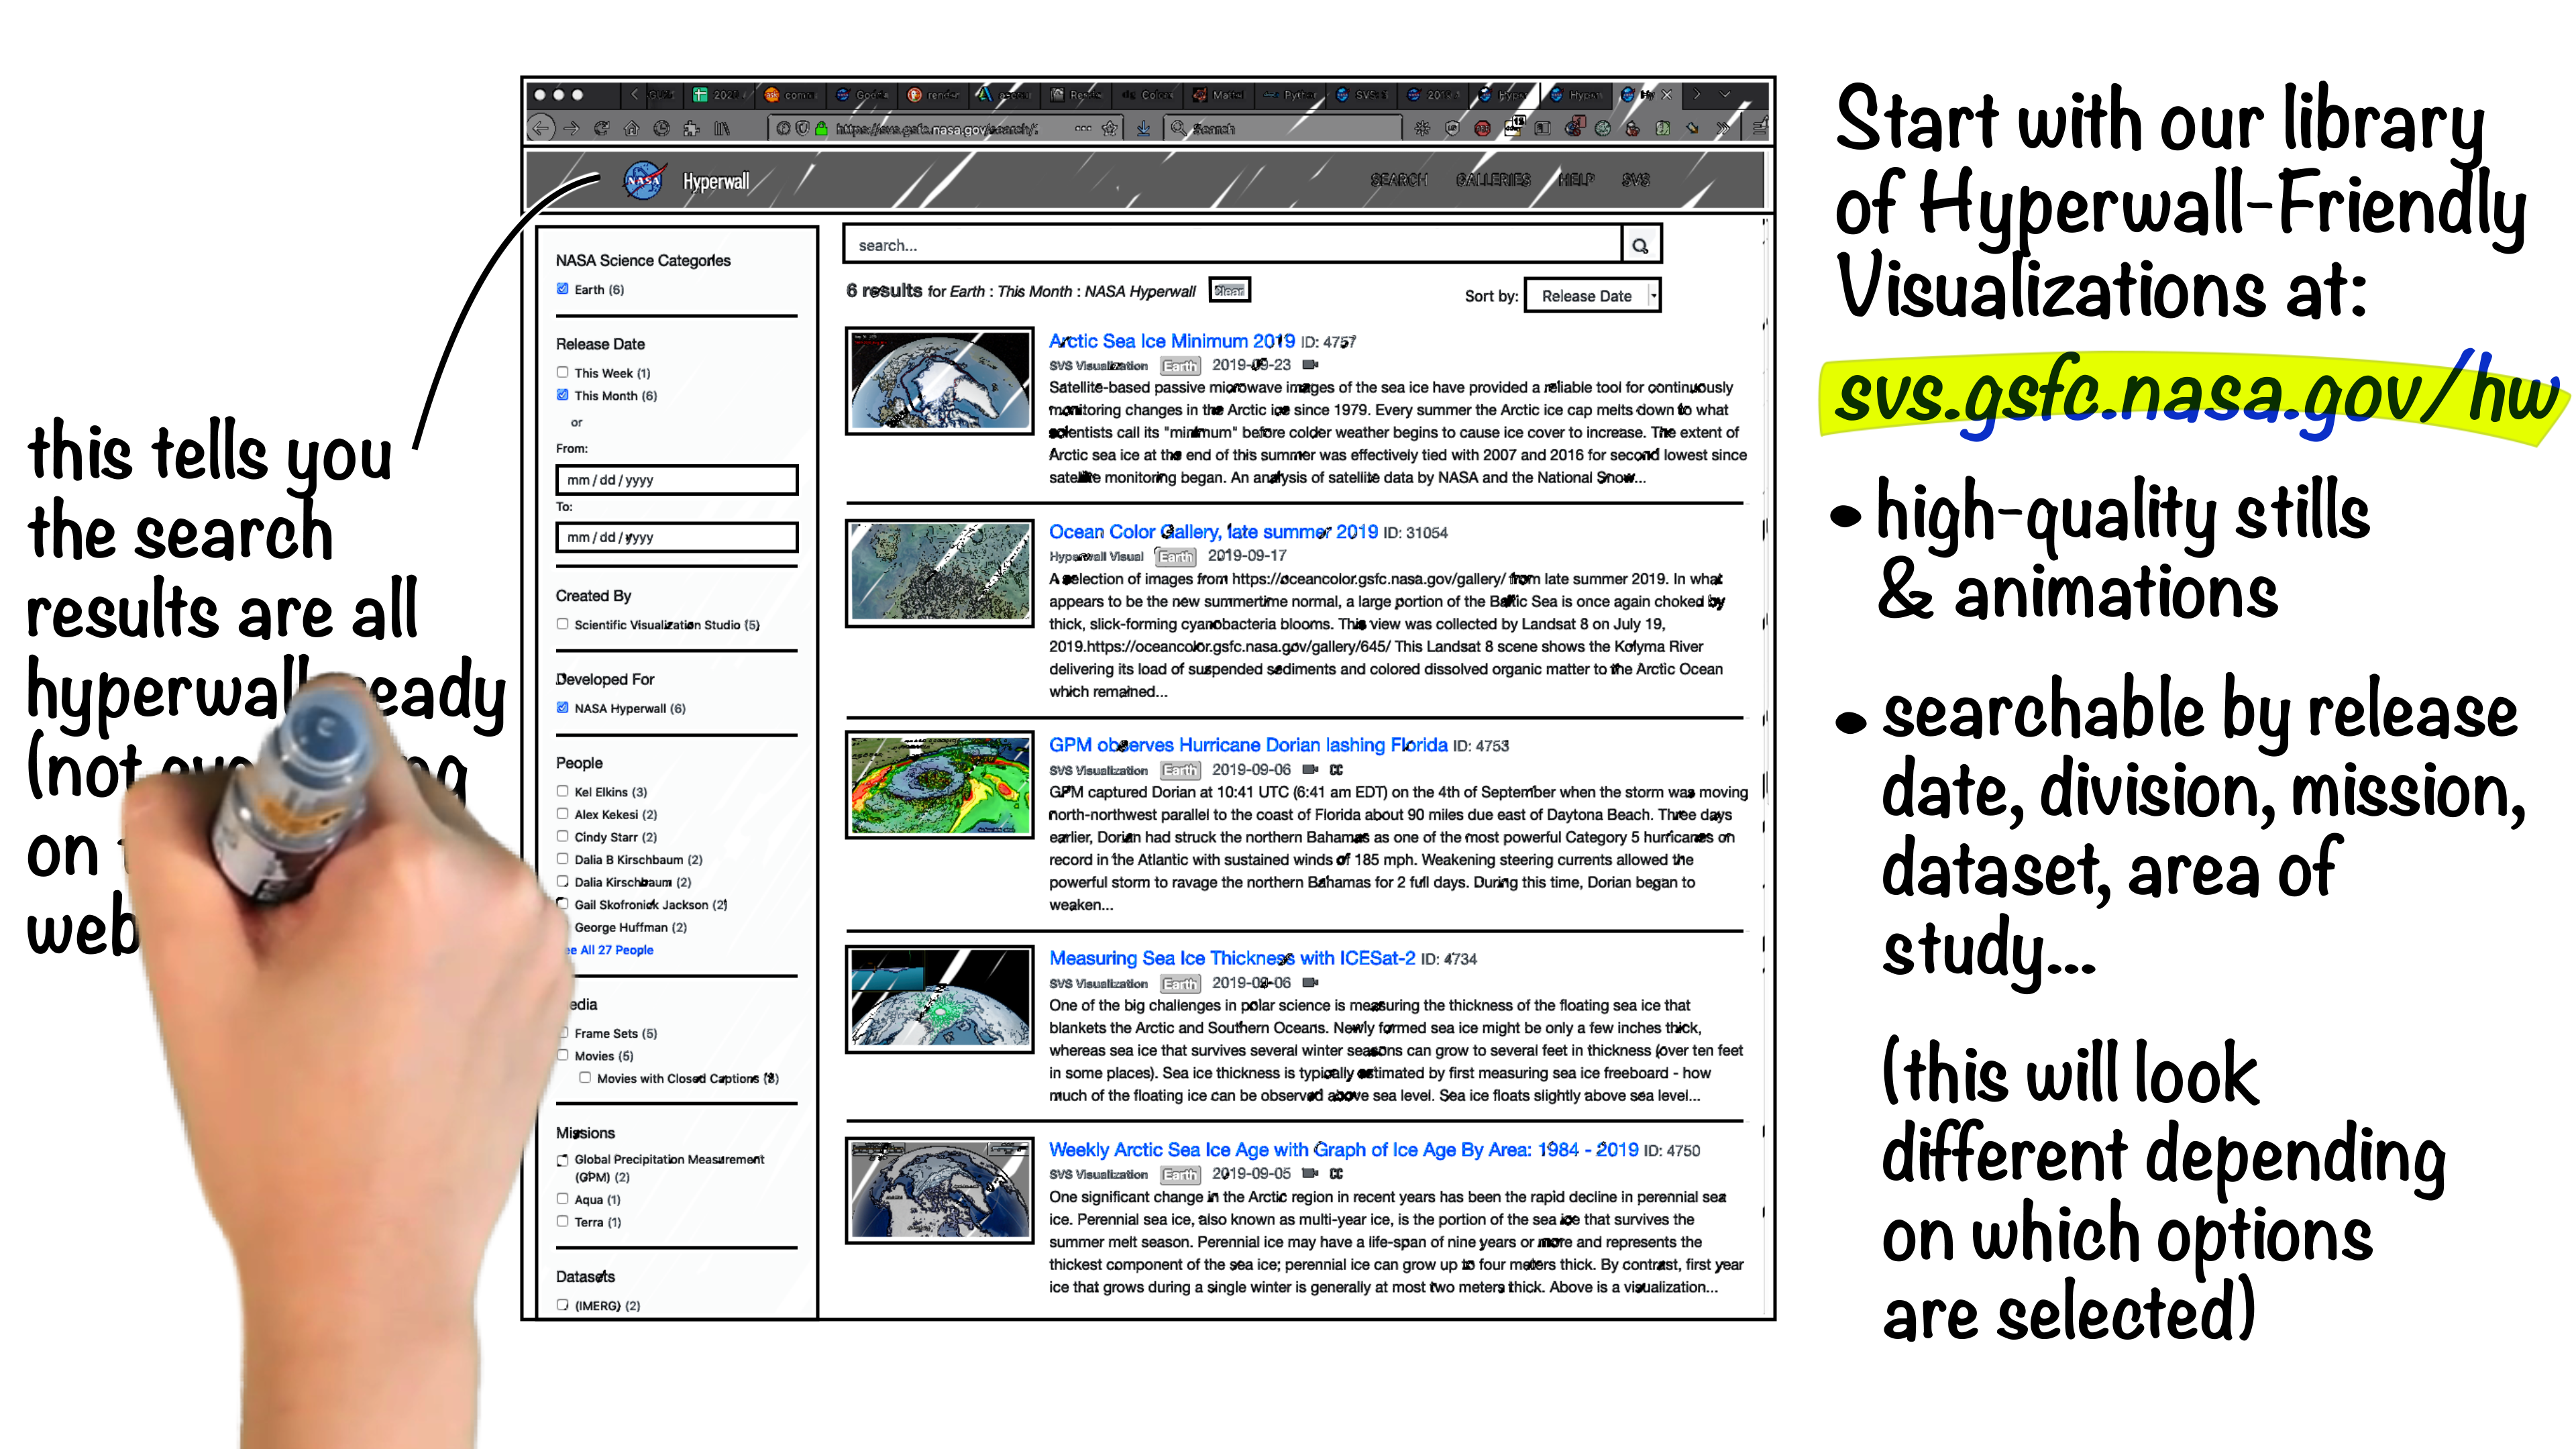The image size is (2576, 1449).
Task: Open the Sort by Release Date dropdown
Action: 1592,296
